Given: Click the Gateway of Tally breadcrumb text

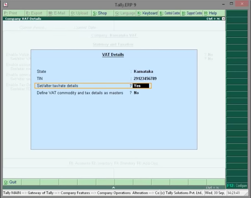Looking at the screenshot, I should [41, 193].
